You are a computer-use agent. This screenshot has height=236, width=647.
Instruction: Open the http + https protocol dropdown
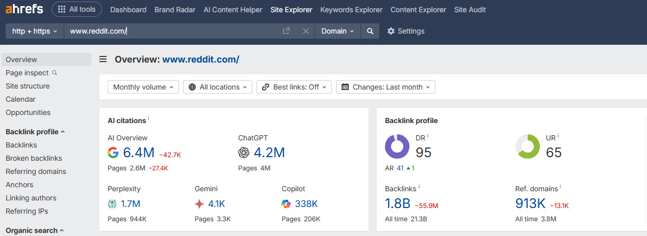[35, 31]
